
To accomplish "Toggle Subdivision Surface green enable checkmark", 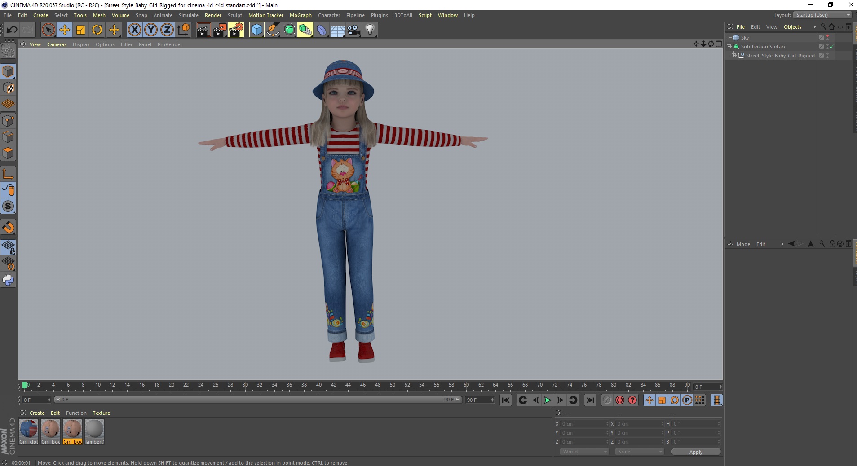I will [x=832, y=47].
